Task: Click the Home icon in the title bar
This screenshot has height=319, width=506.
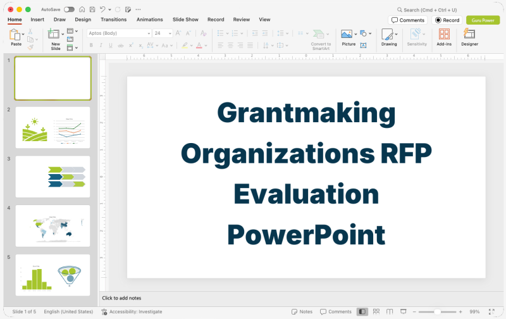Action: (82, 9)
